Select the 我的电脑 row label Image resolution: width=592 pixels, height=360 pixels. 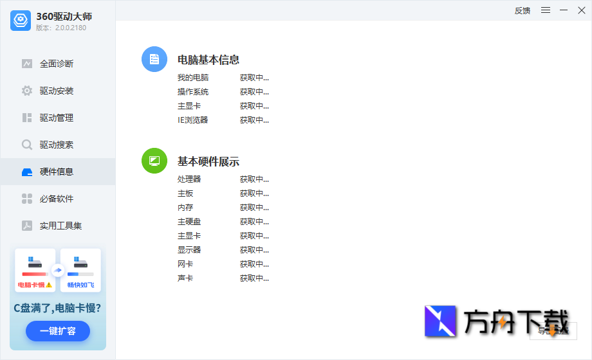(193, 77)
